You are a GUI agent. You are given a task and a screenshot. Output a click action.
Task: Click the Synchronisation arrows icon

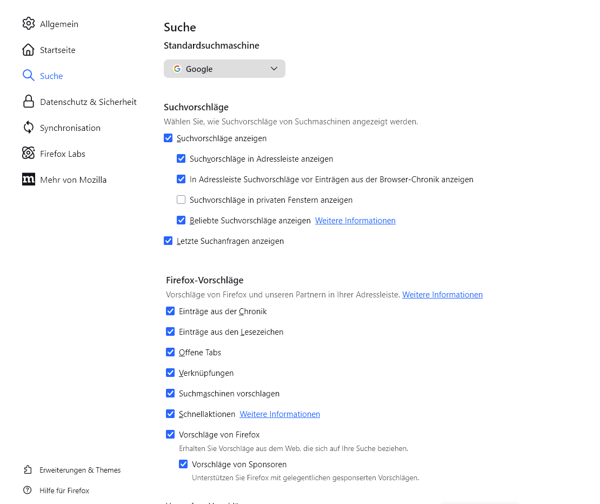tap(29, 128)
